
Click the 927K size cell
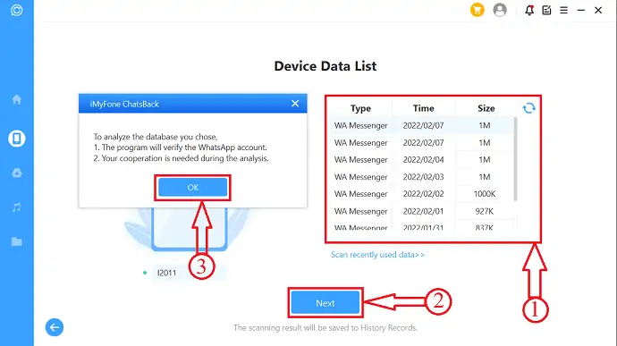(484, 211)
